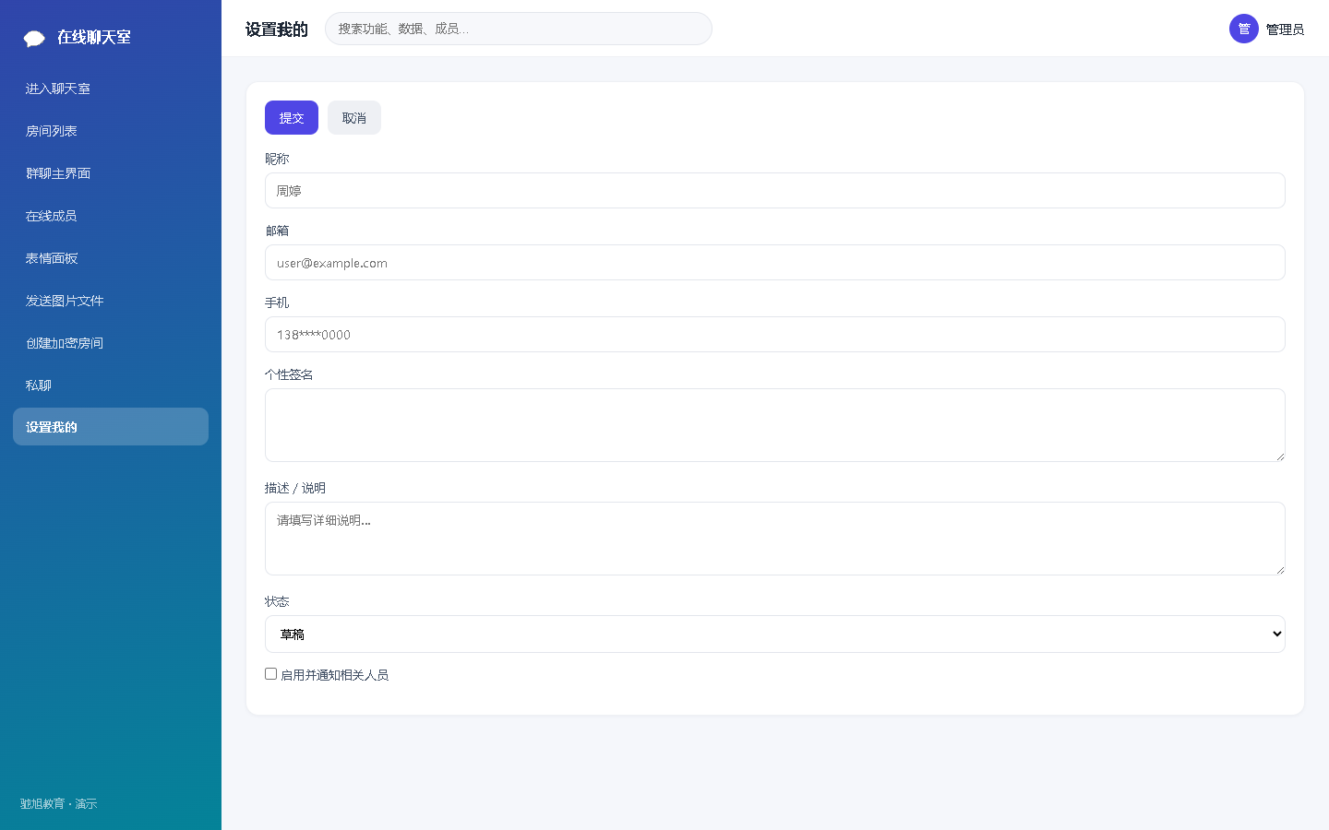Click the 个性签名 textarea resize handle

(1280, 456)
